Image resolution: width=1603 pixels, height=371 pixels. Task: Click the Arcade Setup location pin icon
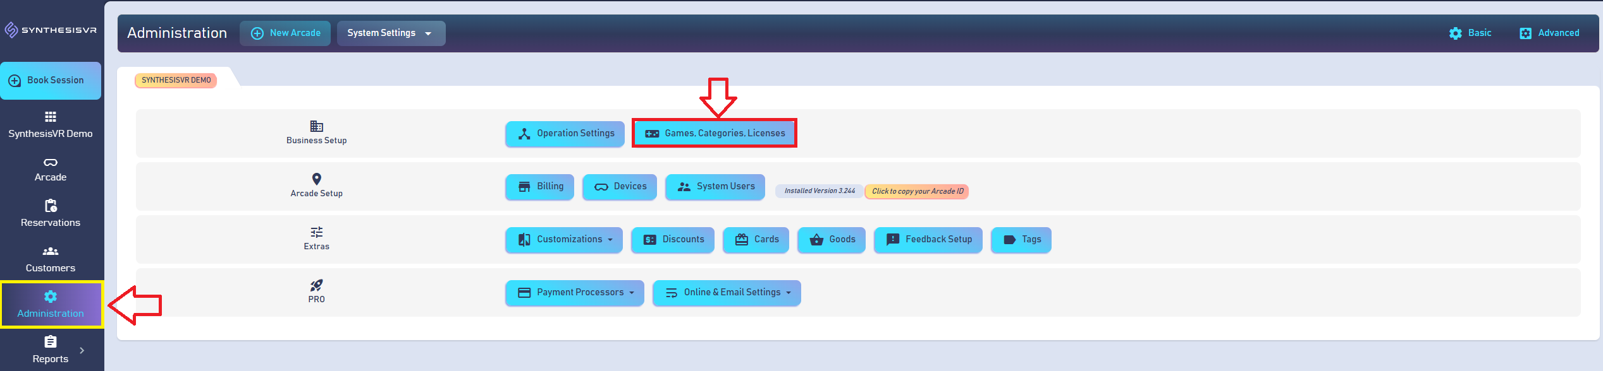317,179
